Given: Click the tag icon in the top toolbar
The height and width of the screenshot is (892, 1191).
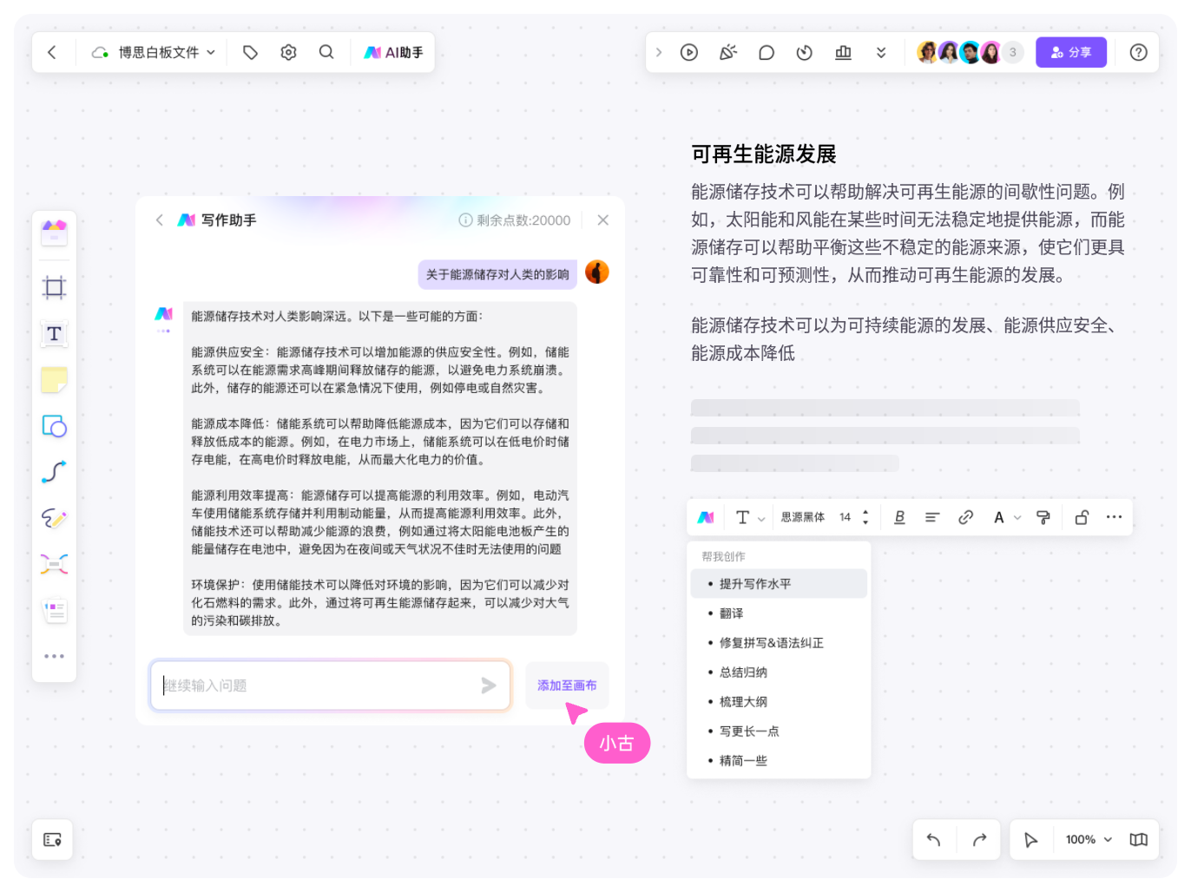Looking at the screenshot, I should [250, 52].
